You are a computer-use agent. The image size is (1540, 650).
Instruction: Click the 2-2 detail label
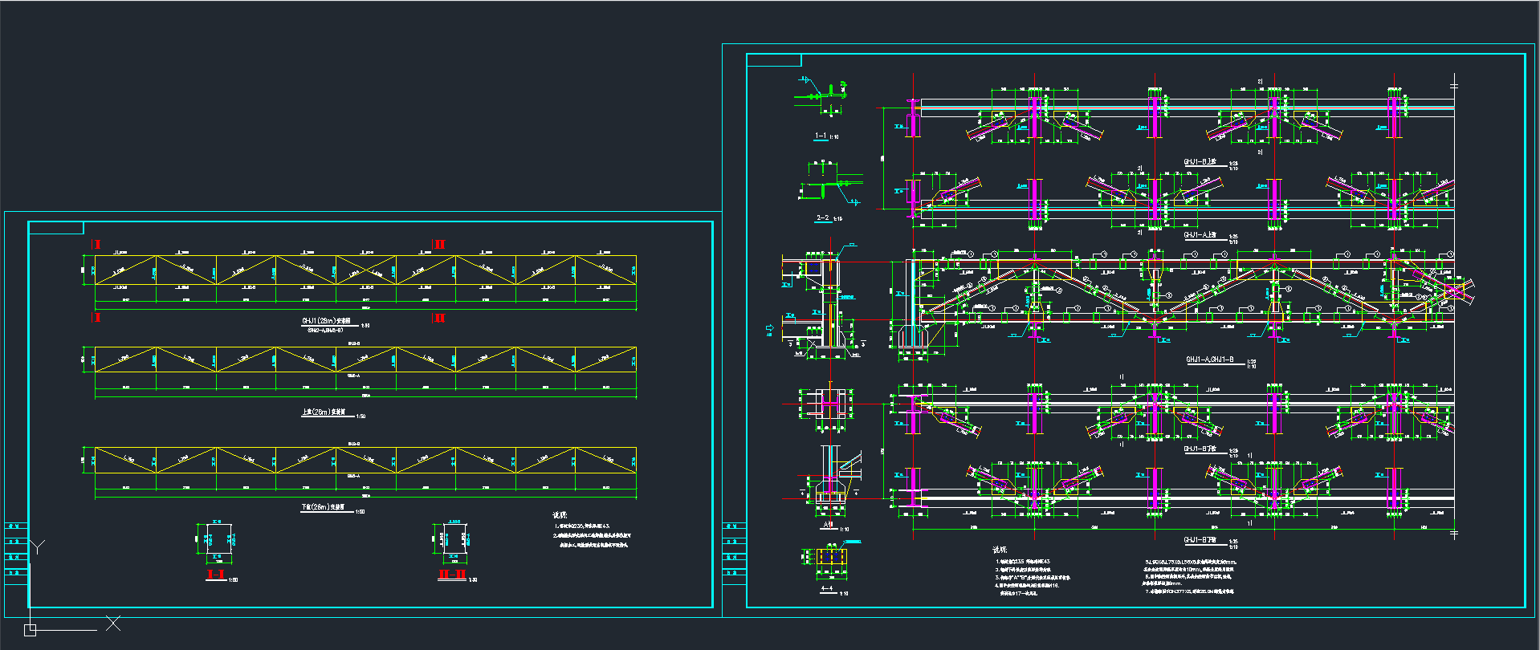click(823, 217)
